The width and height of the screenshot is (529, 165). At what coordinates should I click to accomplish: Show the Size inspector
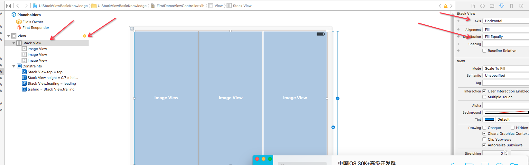pos(511,6)
